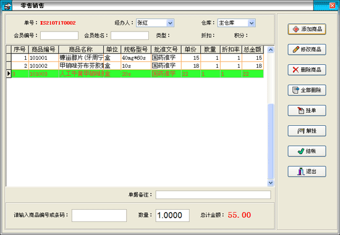This screenshot has height=235, width=340.
Task: Click the 删除商品 red X button
Action: (307, 70)
